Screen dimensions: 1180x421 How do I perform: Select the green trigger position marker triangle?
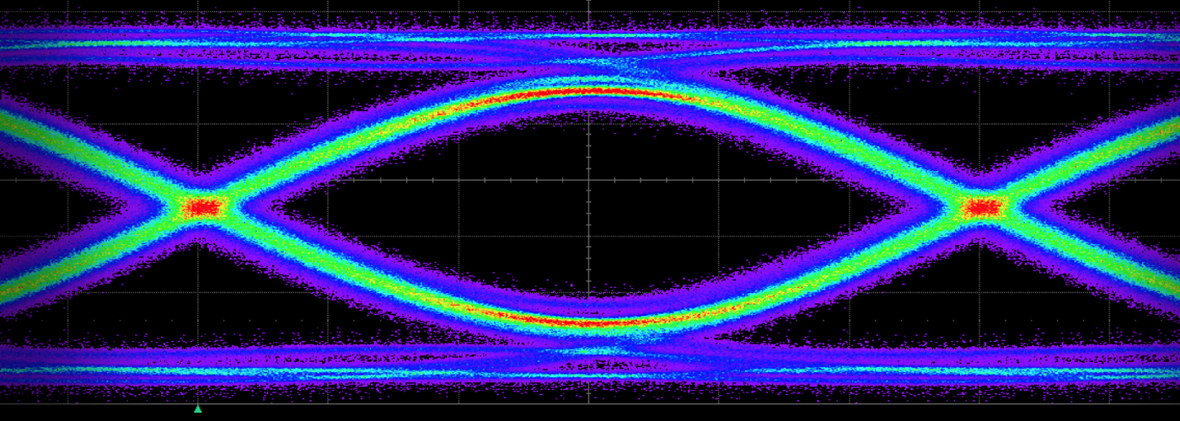pos(198,408)
